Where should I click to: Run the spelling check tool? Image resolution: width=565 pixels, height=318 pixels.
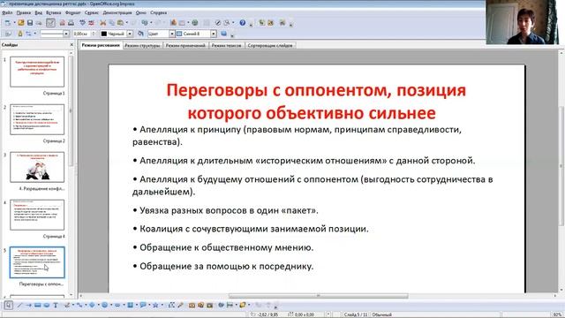pyautogui.click(x=82, y=23)
